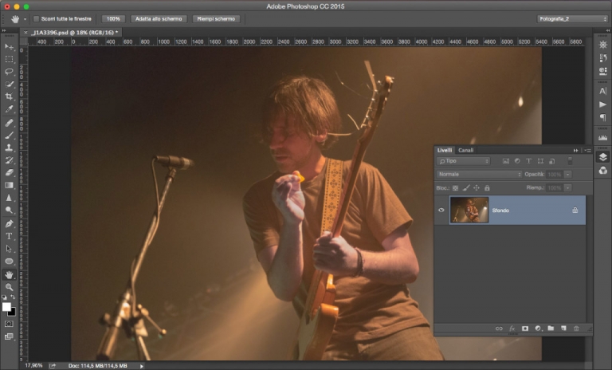Open the Tipo layer filter dropdown
The height and width of the screenshot is (370, 612).
click(x=463, y=161)
